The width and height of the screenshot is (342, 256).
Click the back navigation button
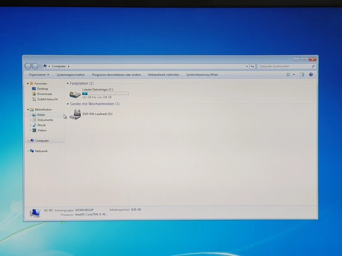click(x=28, y=66)
